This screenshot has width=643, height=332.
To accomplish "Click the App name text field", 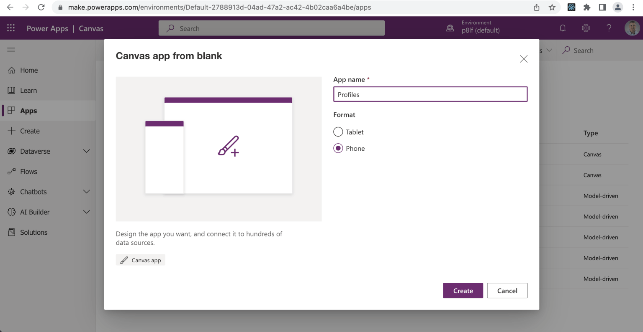I will coord(430,94).
